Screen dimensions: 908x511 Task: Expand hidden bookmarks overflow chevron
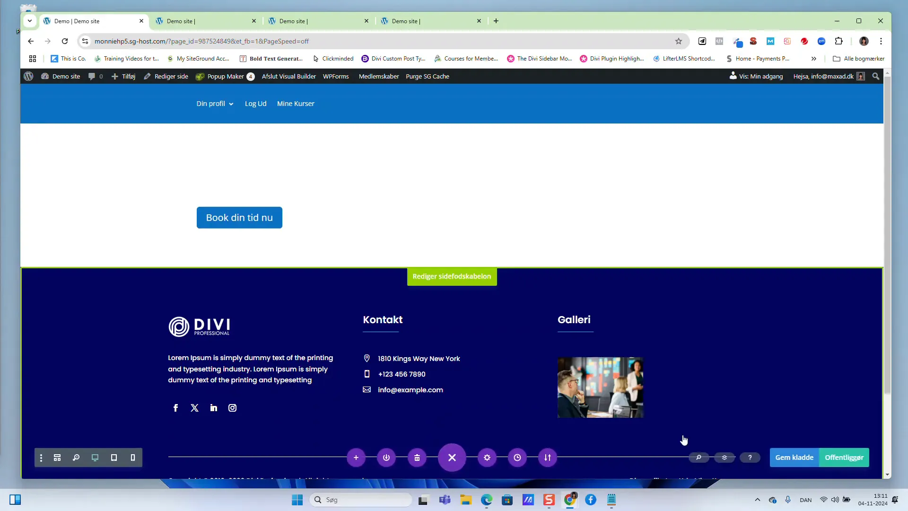click(x=813, y=59)
